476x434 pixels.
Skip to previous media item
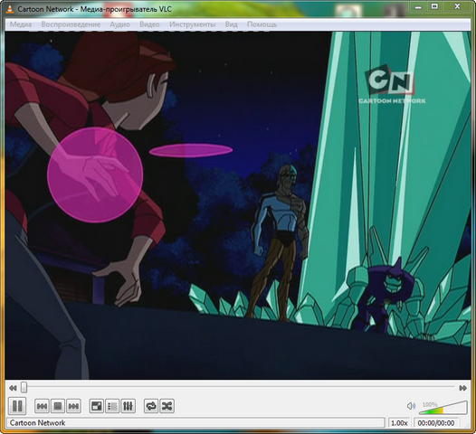point(42,406)
